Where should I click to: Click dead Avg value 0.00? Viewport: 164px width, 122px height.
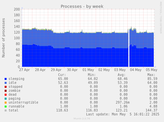123,95
